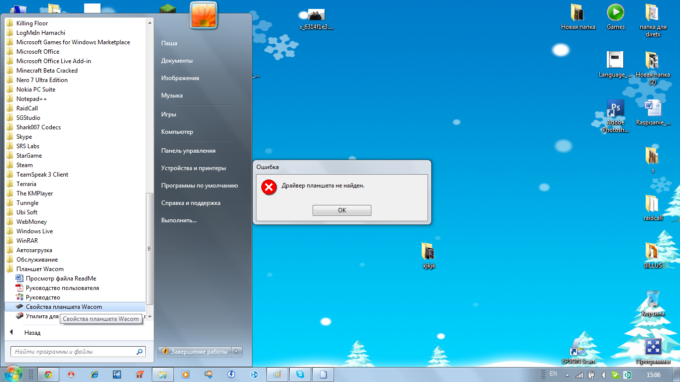
Task: Click the Найти программы и файлы search box
Action: (x=78, y=352)
